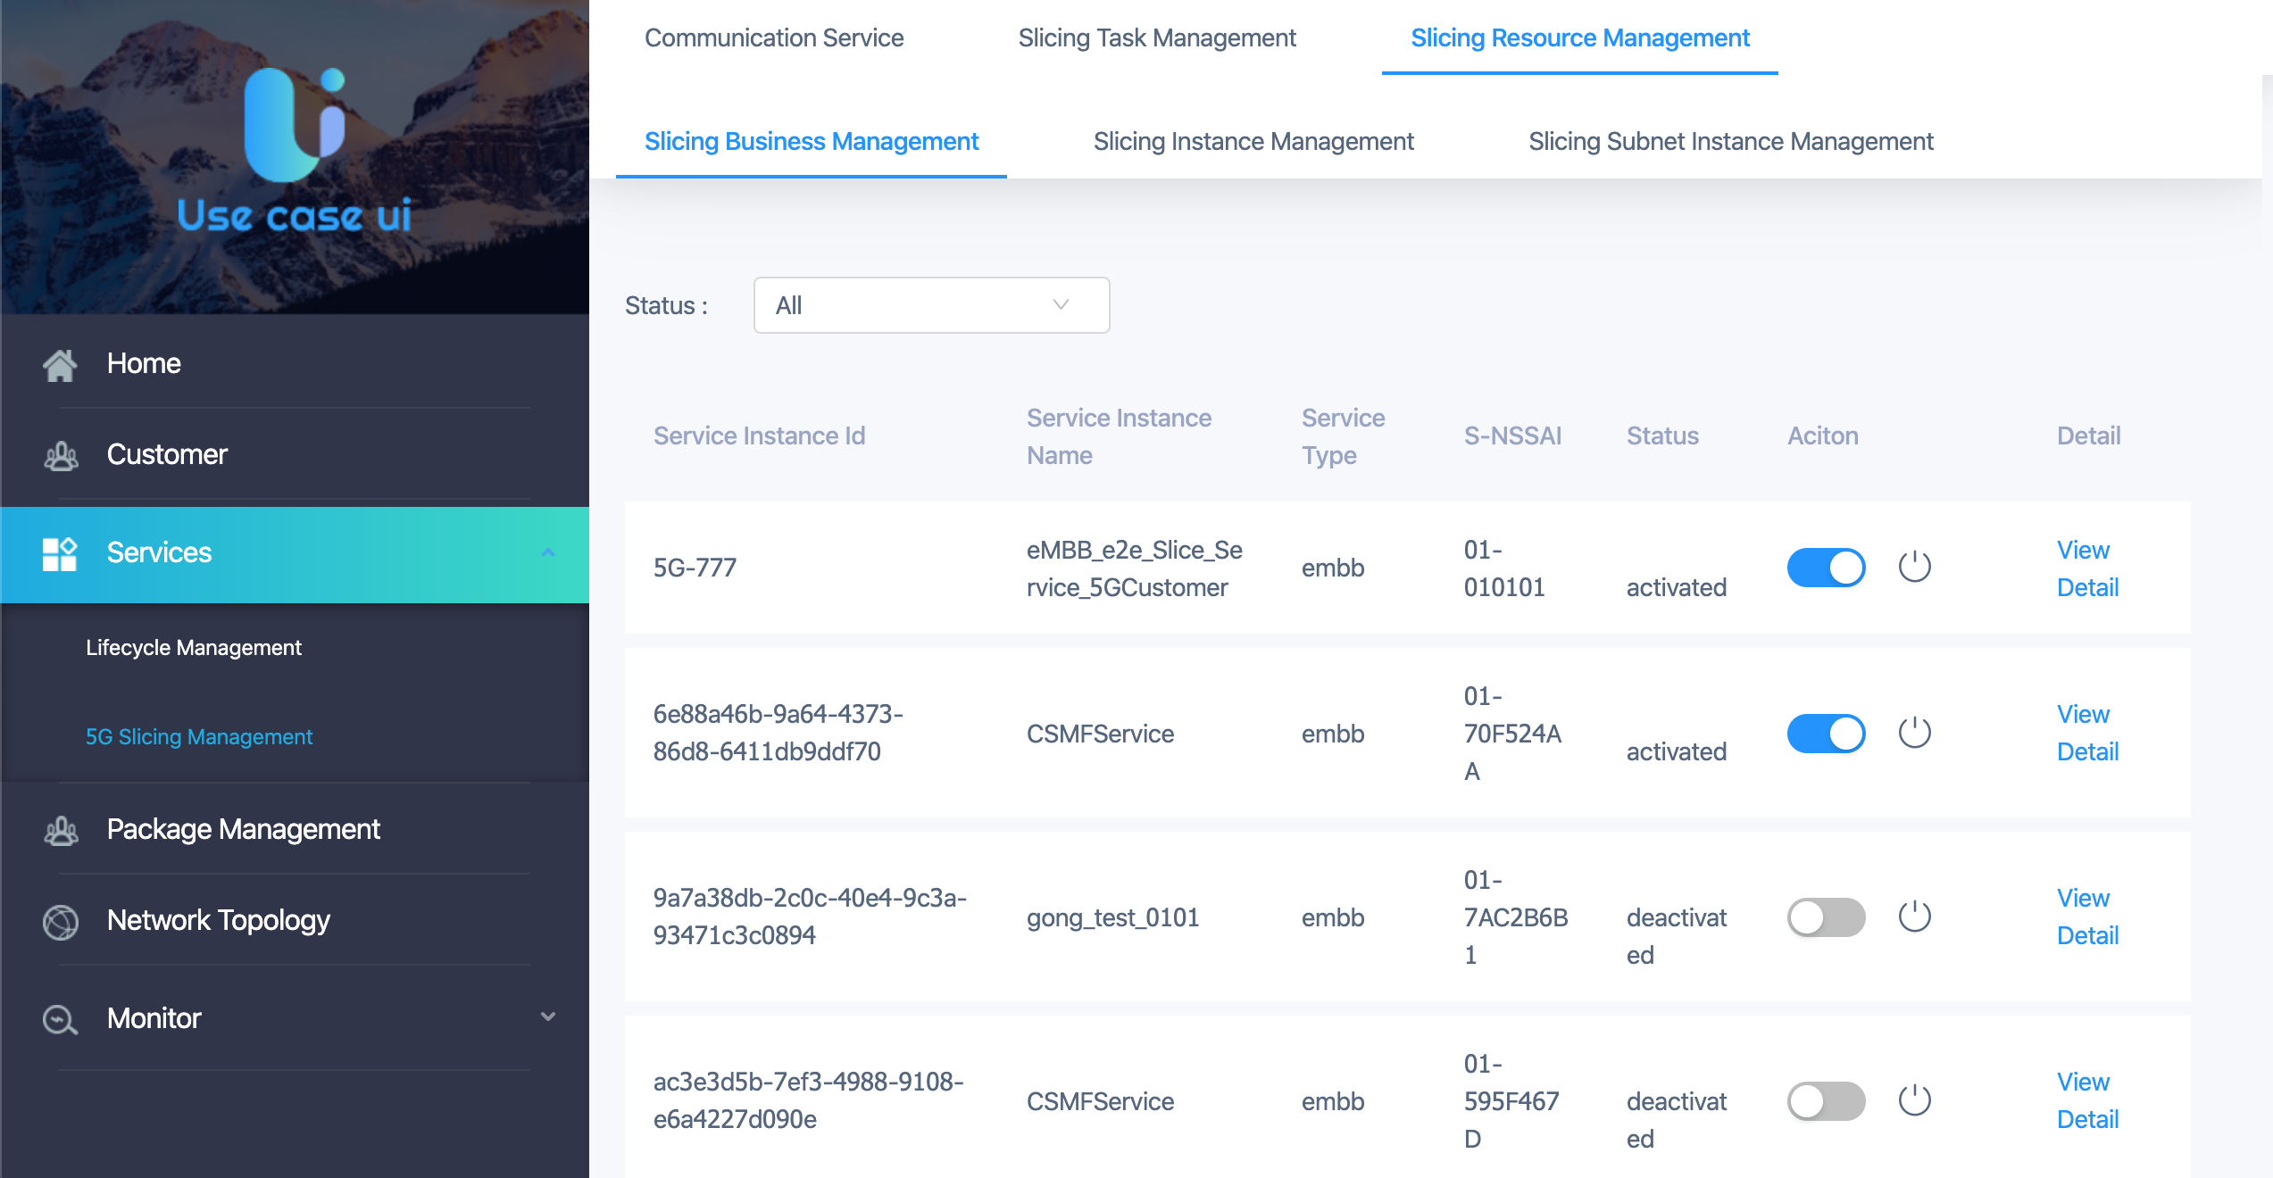Toggle activation switch for gong_test_0101
The image size is (2273, 1178).
[x=1826, y=917]
